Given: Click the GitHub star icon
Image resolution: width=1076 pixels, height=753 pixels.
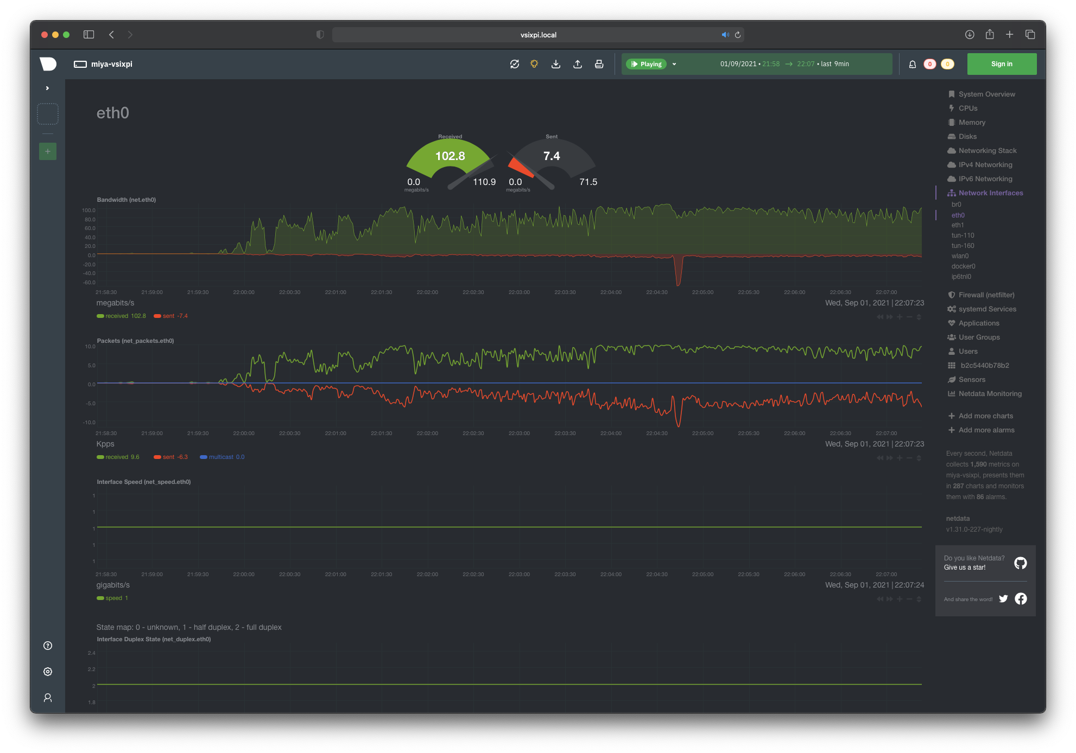Looking at the screenshot, I should [1021, 563].
